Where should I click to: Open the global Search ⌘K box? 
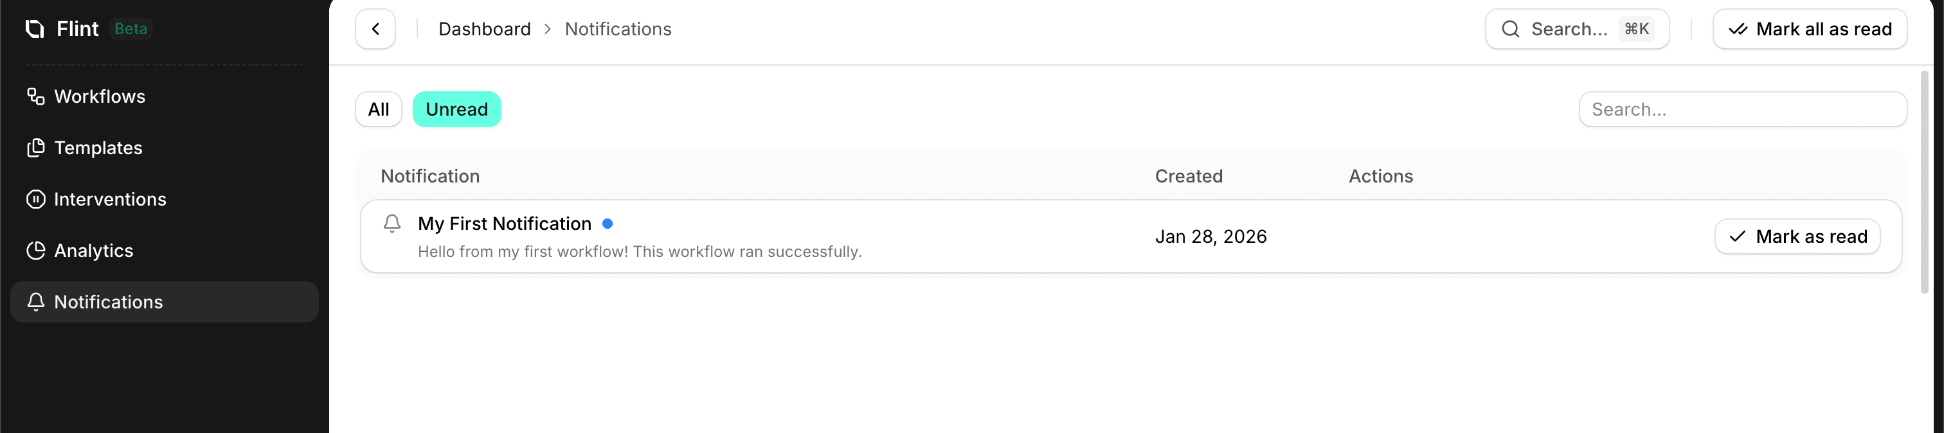(x=1576, y=30)
